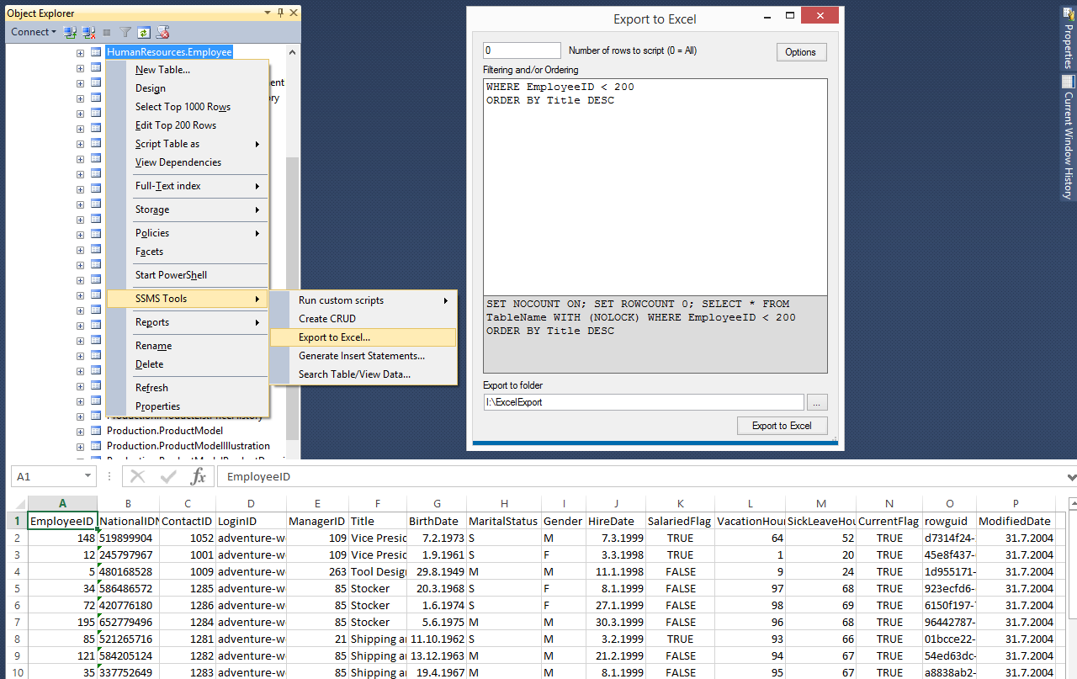The height and width of the screenshot is (679, 1077).
Task: Open the Name Box dropdown arrow
Action: (88, 476)
